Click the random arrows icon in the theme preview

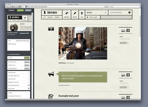(x=25, y=18)
